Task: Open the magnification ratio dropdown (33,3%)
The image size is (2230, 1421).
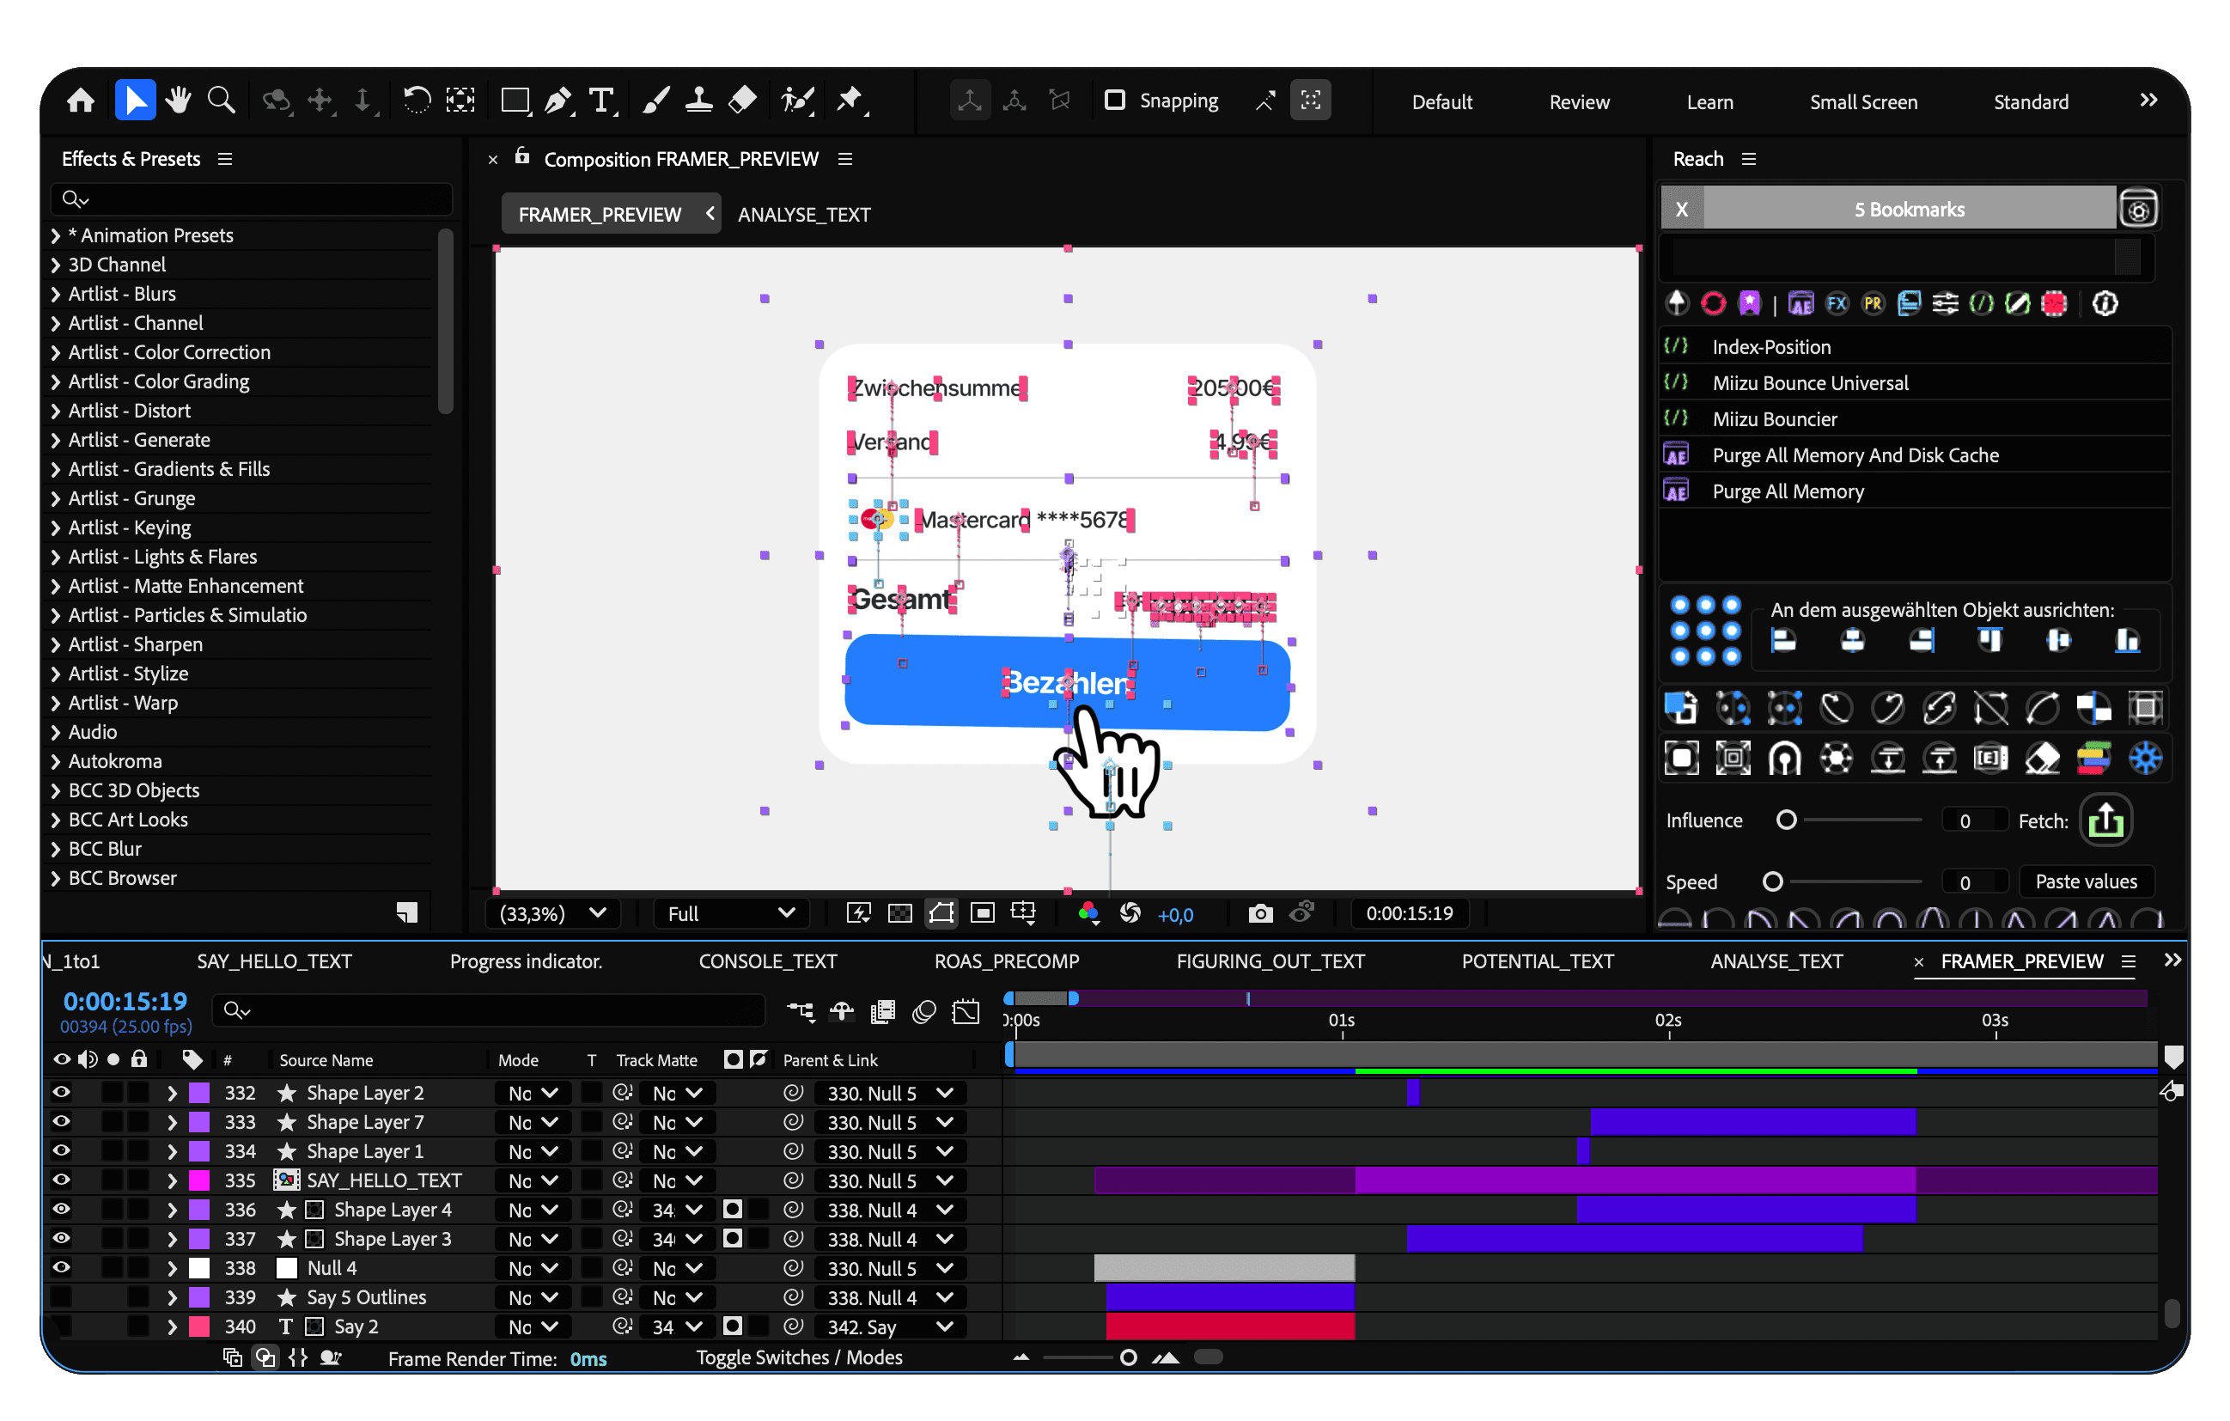Action: pyautogui.click(x=553, y=913)
